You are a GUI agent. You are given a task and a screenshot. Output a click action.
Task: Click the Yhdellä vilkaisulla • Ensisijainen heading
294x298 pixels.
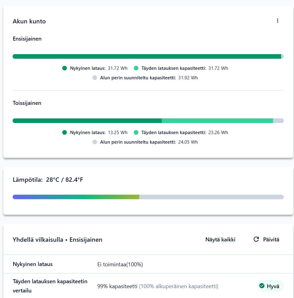[x=57, y=240]
